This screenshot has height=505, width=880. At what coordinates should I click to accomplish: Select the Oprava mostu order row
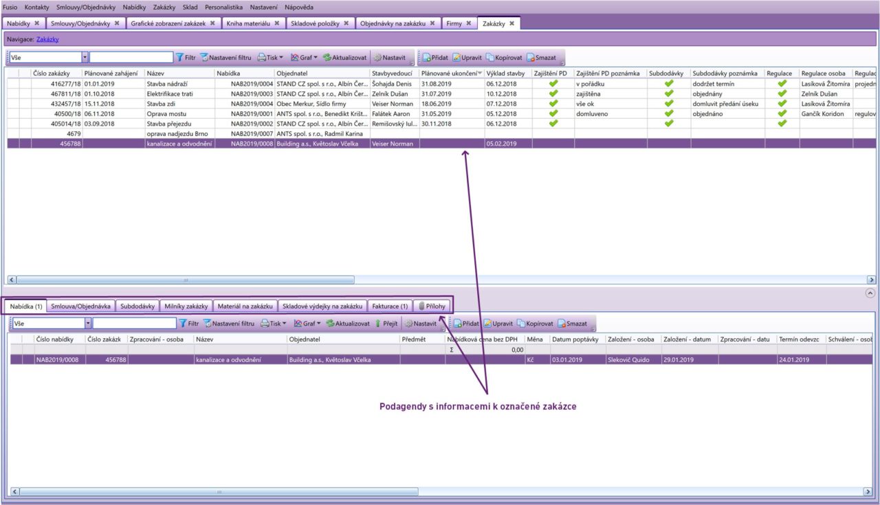click(x=440, y=113)
